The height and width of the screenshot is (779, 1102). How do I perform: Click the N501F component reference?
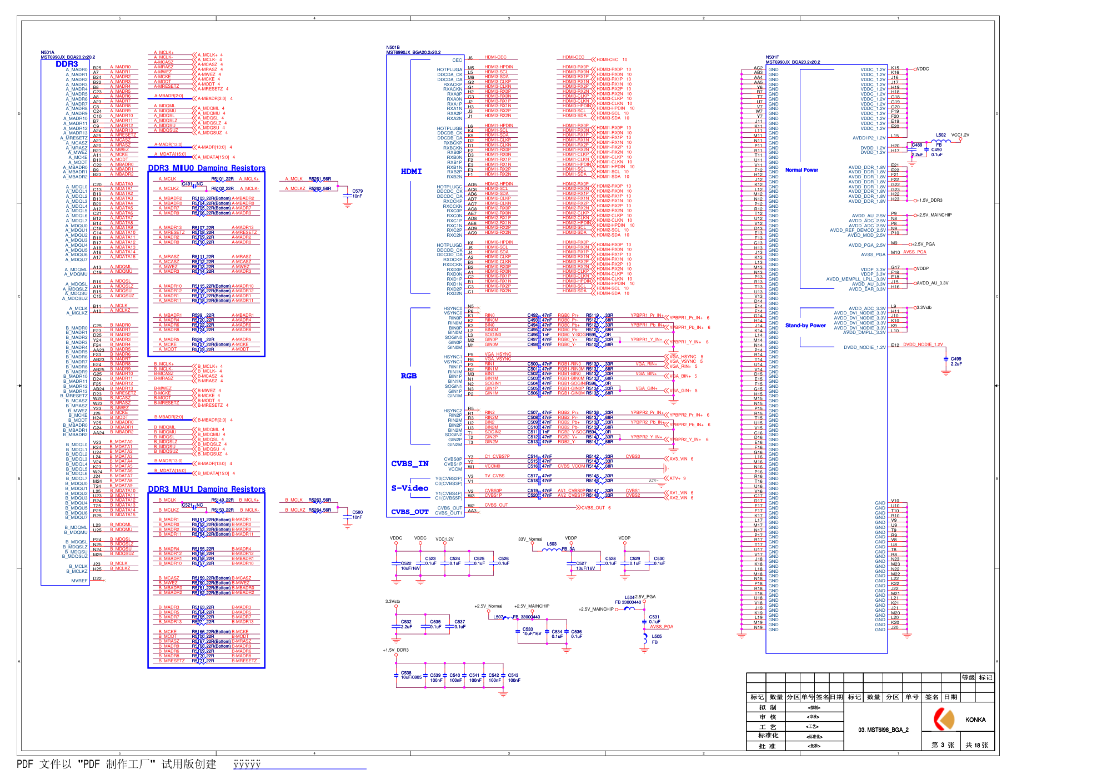pos(772,57)
